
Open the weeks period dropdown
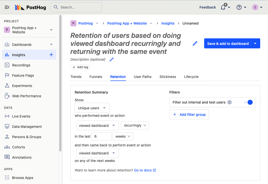click(123, 136)
